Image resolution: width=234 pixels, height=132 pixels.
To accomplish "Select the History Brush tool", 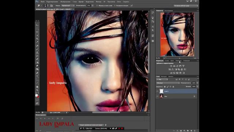I will [x=37, y=56].
